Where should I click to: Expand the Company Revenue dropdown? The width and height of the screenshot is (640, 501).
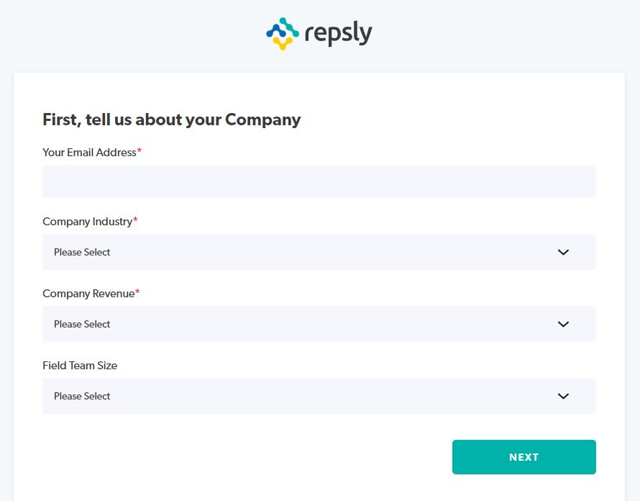pos(319,324)
